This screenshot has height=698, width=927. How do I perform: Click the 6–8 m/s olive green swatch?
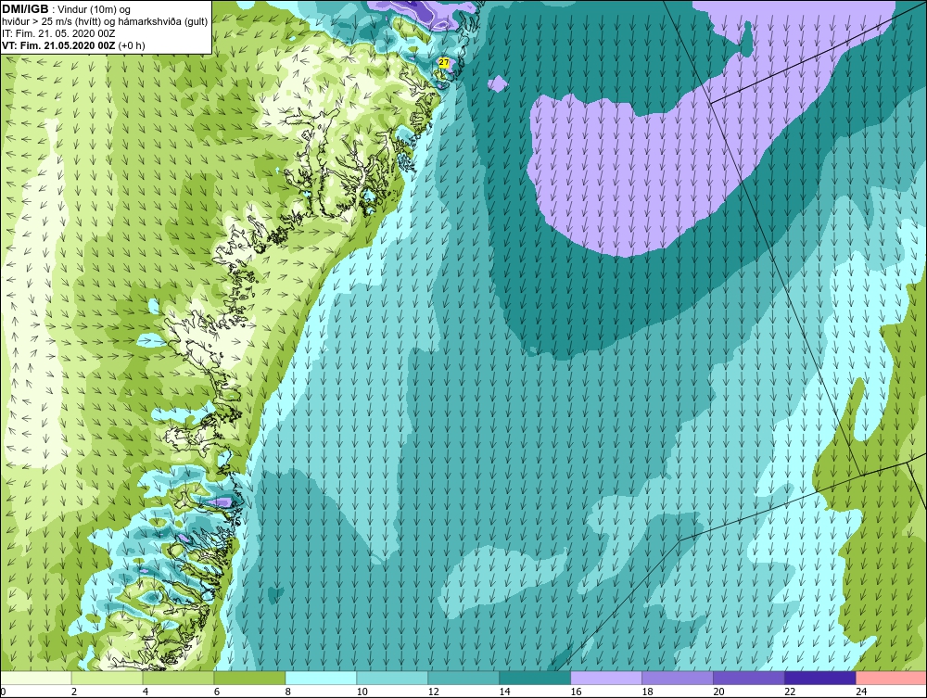pyautogui.click(x=249, y=678)
